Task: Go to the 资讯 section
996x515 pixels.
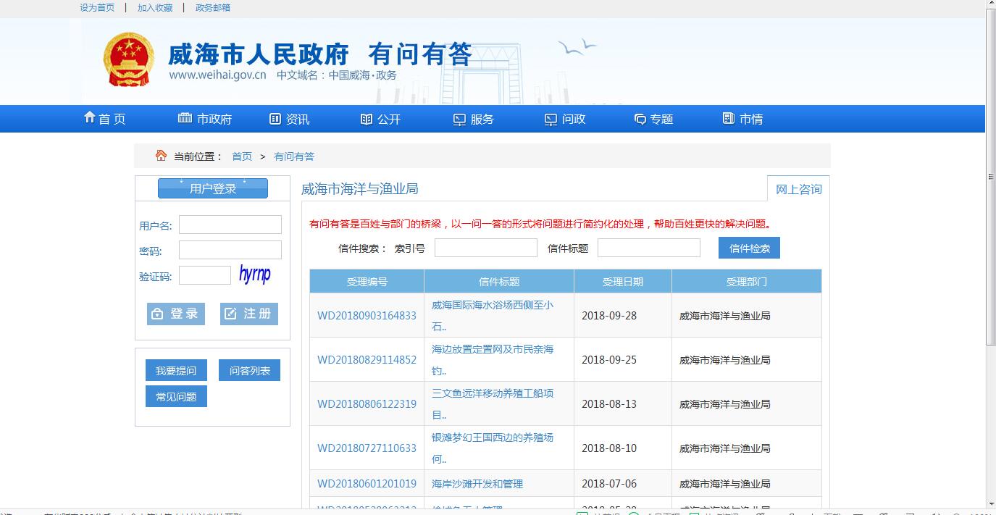Action: pos(290,119)
